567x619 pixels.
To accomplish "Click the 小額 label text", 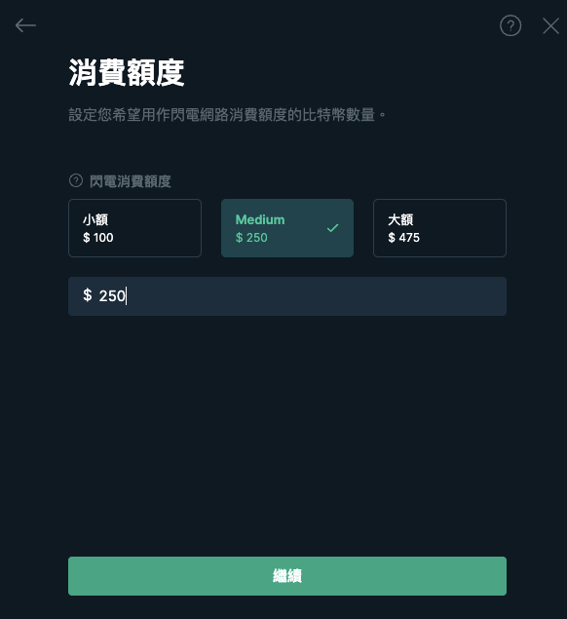I will [x=95, y=219].
